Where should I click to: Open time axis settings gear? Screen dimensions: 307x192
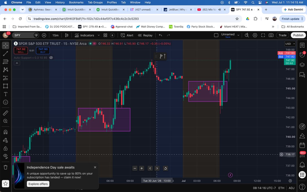pyautogui.click(x=290, y=181)
